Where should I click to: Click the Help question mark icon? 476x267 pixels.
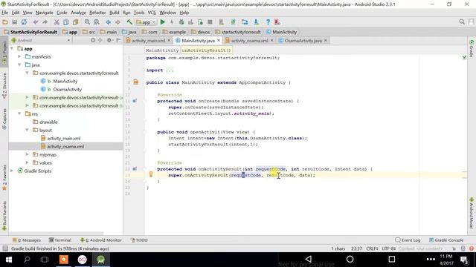tap(268, 22)
